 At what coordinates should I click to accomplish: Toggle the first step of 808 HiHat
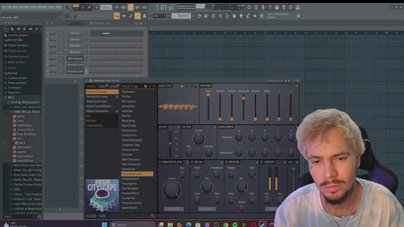91,46
